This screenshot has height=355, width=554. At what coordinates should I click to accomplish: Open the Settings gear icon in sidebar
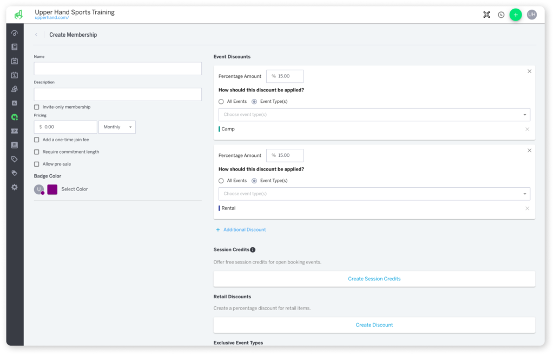tap(15, 187)
